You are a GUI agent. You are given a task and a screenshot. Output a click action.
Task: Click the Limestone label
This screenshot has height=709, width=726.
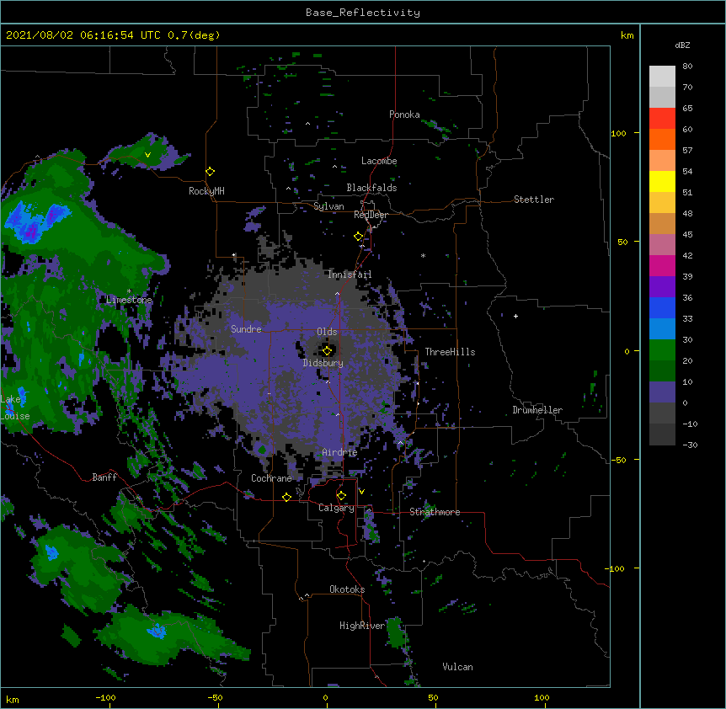[x=129, y=300]
